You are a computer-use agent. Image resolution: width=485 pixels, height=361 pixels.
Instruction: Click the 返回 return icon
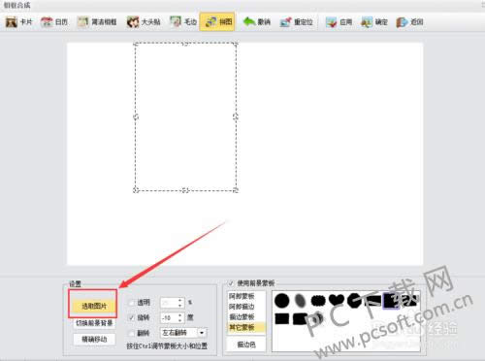pyautogui.click(x=402, y=22)
